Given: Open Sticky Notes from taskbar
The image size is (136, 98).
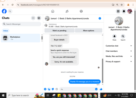Looking at the screenshot, I should point(59,95).
